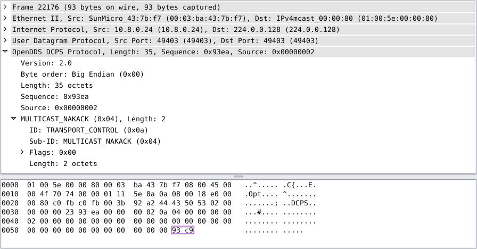Select Version: 2.0 field
The height and width of the screenshot is (249, 477).
(46, 63)
